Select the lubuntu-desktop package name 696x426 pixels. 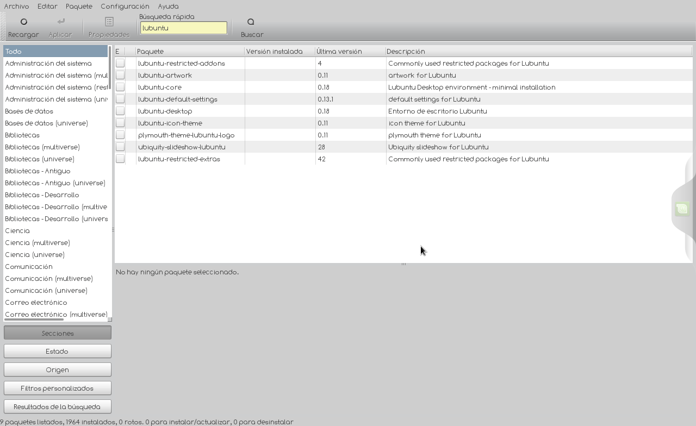(x=165, y=111)
